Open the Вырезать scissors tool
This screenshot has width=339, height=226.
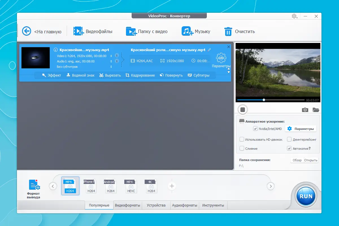pos(110,75)
